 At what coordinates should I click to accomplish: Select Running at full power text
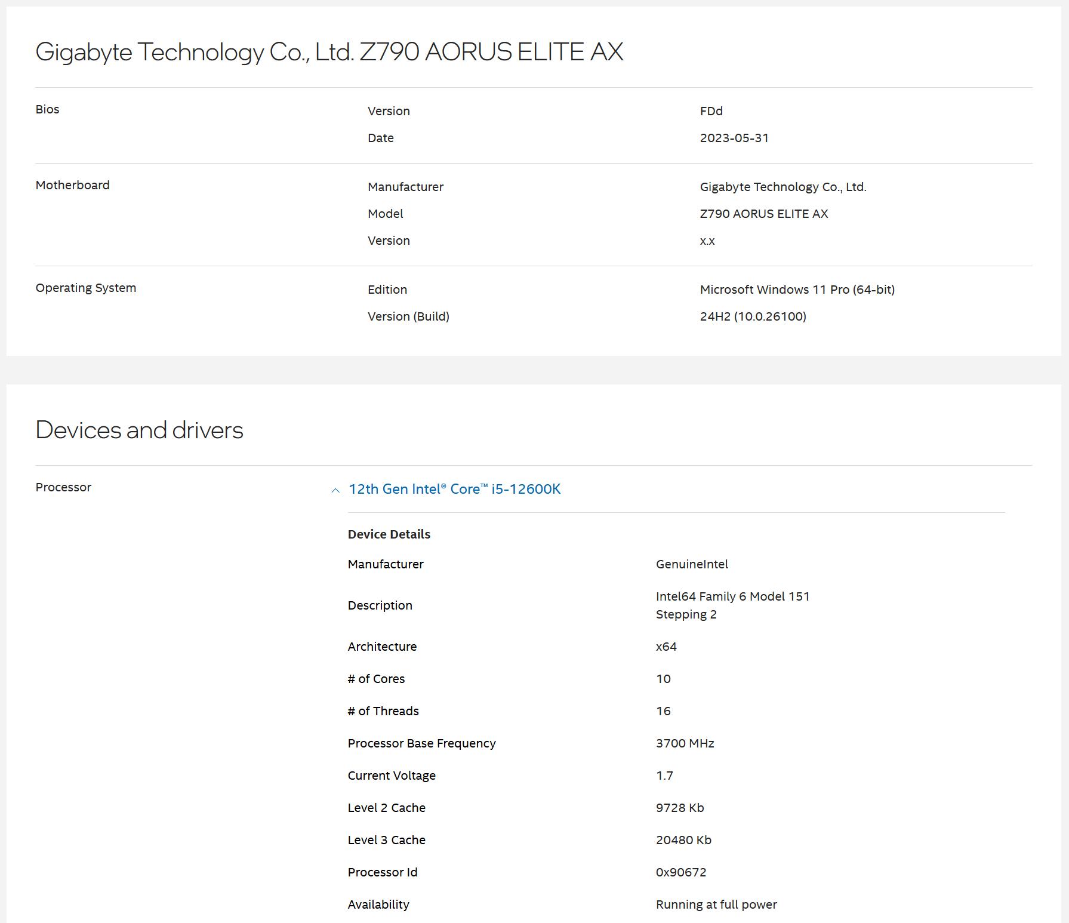tap(716, 905)
